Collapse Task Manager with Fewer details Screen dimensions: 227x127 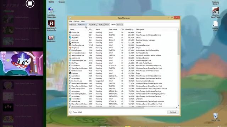pos(76,112)
